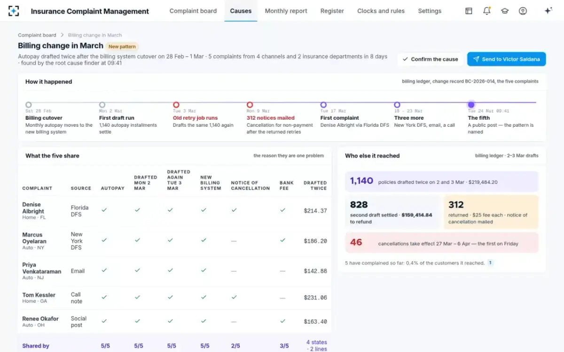Open Priya Venkataraman complaint row
Image resolution: width=564 pixels, height=352 pixels.
point(174,271)
